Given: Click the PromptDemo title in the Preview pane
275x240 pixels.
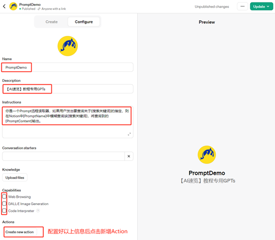Looking at the screenshot, I should [207, 173].
